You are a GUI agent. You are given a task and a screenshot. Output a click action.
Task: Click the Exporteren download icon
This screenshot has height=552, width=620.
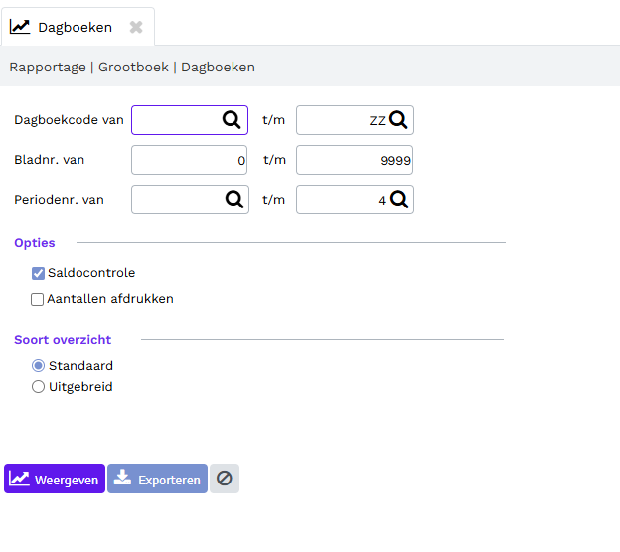tap(122, 478)
